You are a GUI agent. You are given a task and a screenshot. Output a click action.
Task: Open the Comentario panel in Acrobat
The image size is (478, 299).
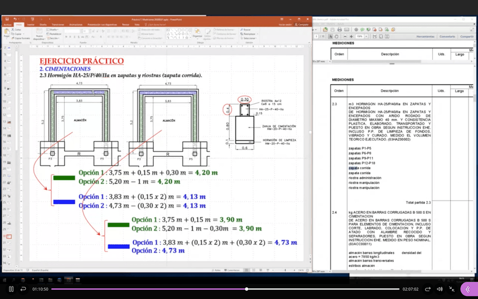447,37
